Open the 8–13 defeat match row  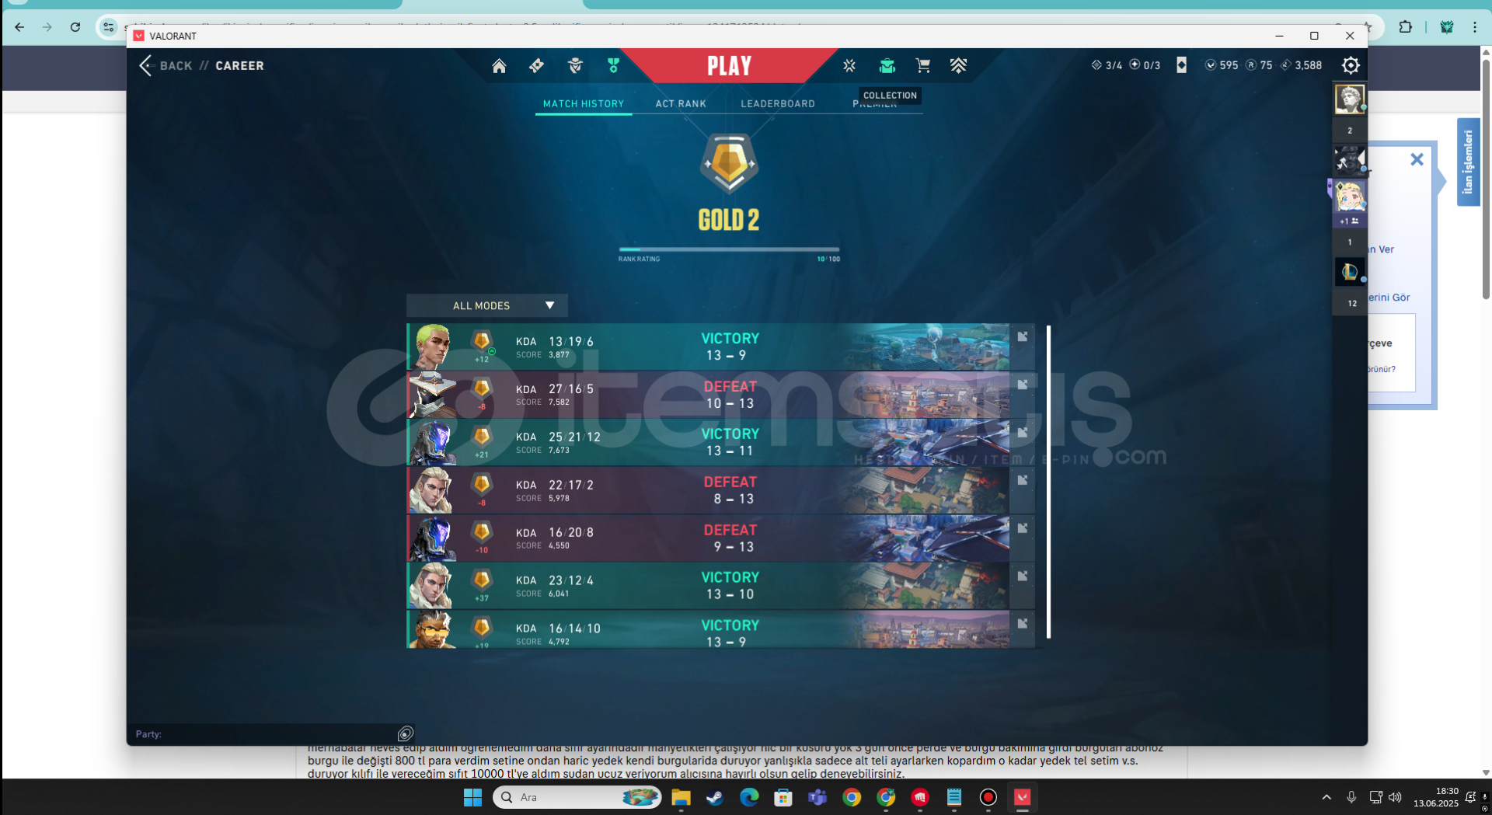click(x=720, y=490)
